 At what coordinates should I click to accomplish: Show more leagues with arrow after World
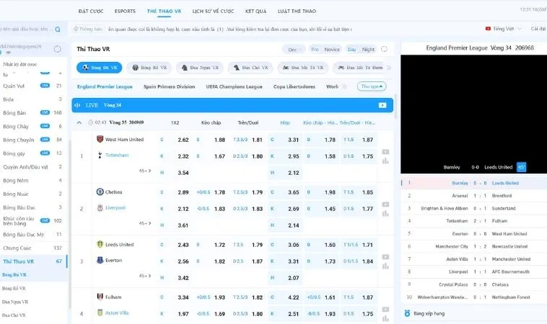pyautogui.click(x=344, y=86)
